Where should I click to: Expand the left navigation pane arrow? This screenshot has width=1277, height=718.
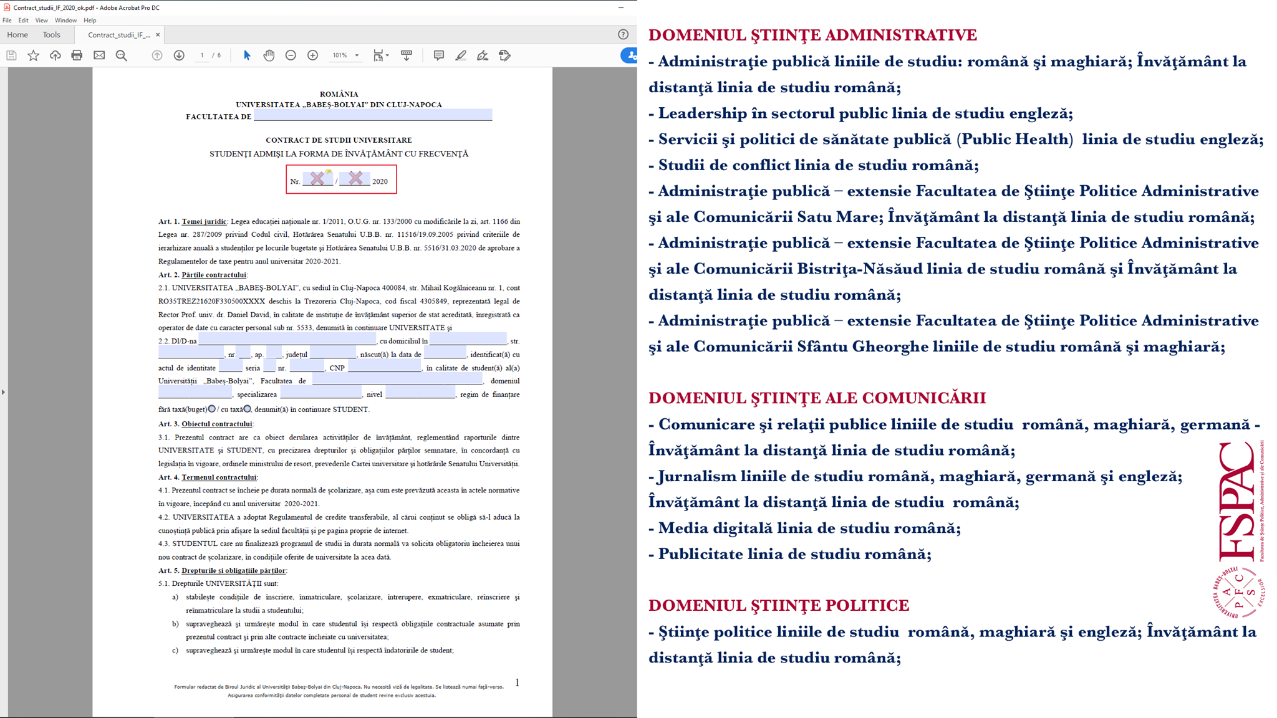tap(4, 392)
